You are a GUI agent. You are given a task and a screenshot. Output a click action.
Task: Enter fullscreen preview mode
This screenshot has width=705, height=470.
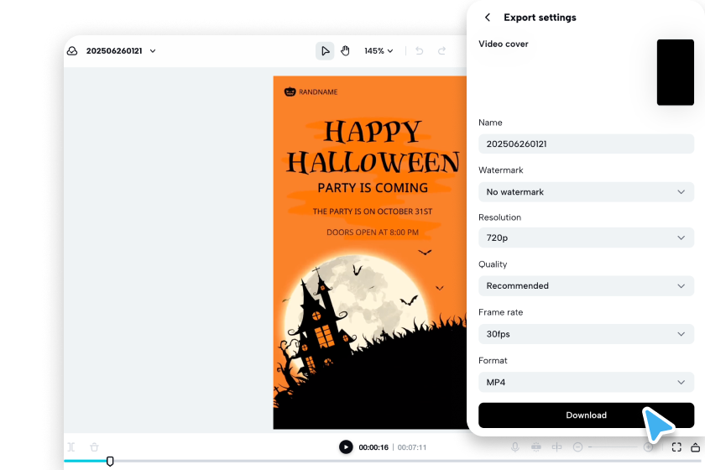tap(676, 447)
